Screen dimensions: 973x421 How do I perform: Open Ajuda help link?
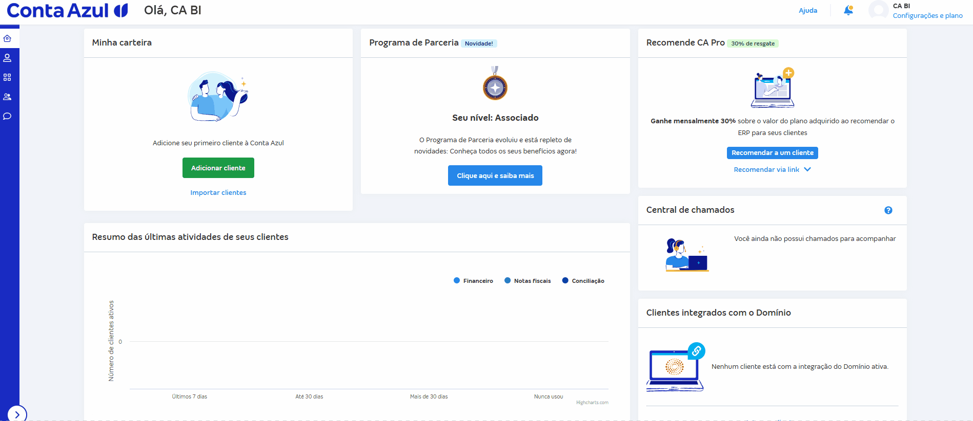tap(808, 10)
